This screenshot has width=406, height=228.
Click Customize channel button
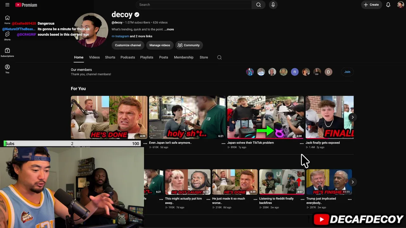(128, 45)
